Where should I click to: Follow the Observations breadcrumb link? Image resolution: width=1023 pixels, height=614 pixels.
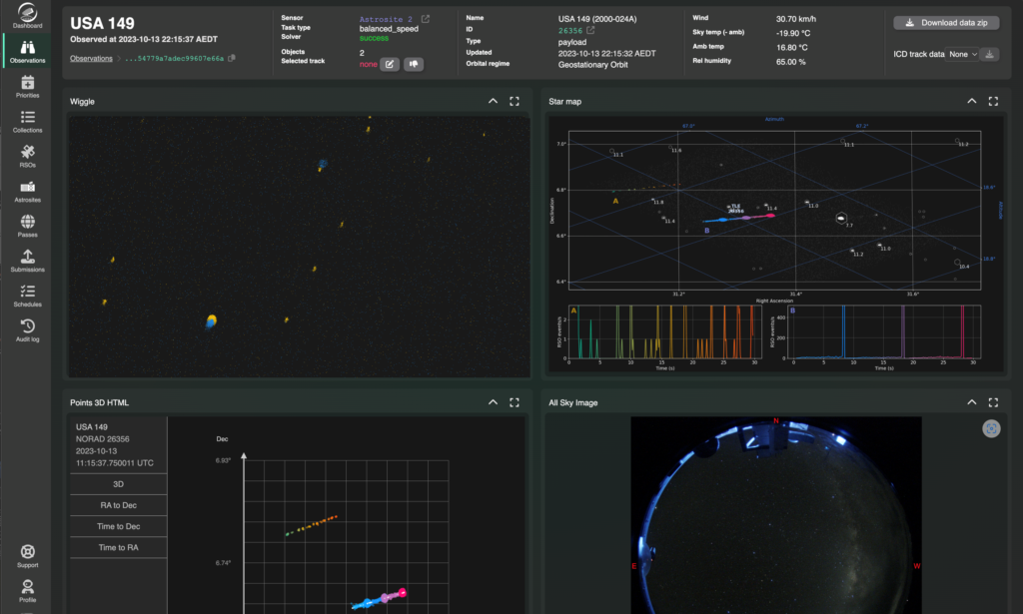(91, 58)
